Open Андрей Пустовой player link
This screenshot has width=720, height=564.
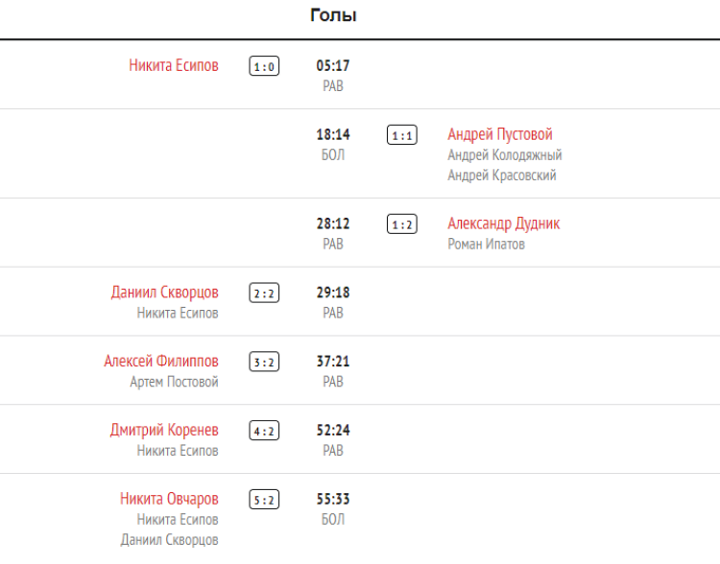coord(500,134)
